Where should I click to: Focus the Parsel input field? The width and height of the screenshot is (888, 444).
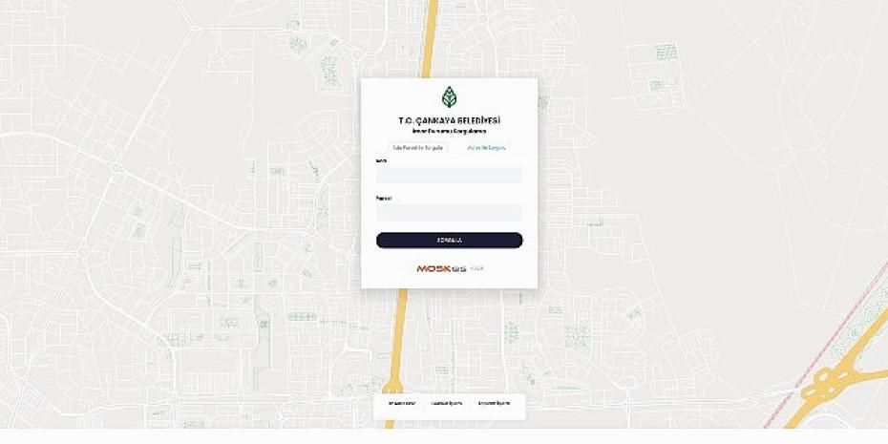[x=449, y=212]
